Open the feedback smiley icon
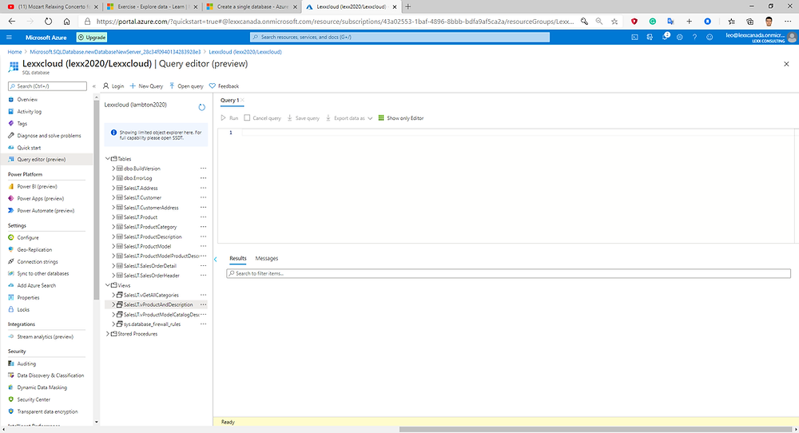799x433 pixels. 710,38
